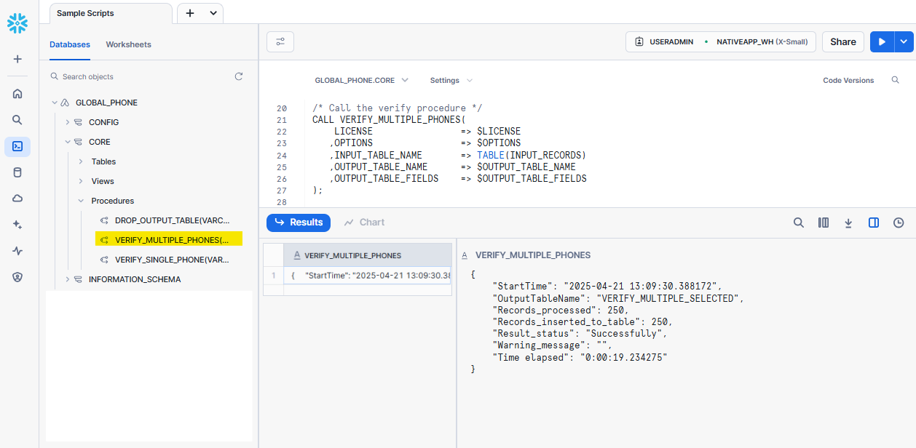Select DROP_OUTPUT_TABLE procedure

172,220
